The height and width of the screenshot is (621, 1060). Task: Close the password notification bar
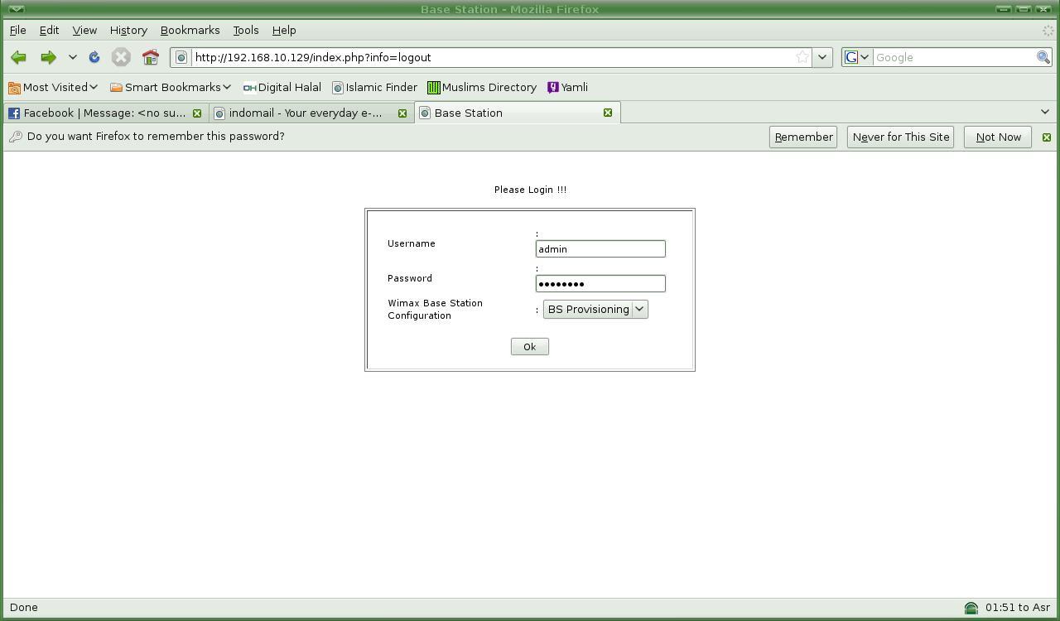click(x=1047, y=137)
